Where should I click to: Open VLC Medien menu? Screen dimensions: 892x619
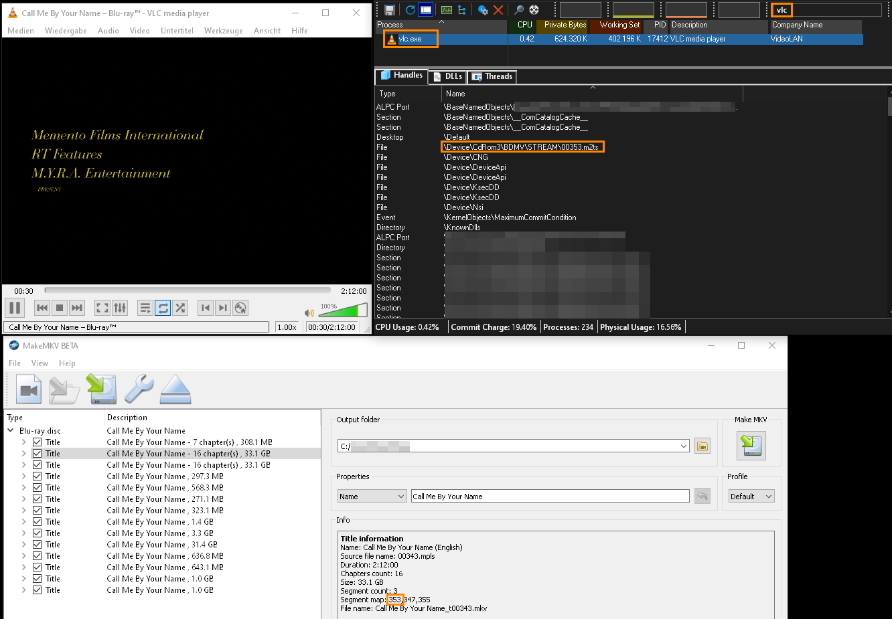tap(21, 31)
